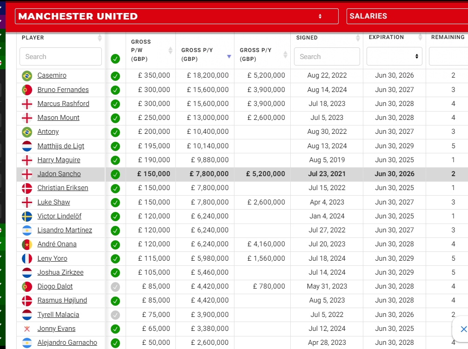Click Lisandro Martínez's Argentina flag icon
The image size is (468, 349).
[x=27, y=230]
